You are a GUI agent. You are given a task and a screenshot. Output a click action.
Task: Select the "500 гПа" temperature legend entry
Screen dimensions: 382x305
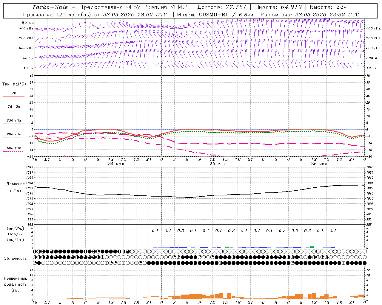click(x=14, y=148)
